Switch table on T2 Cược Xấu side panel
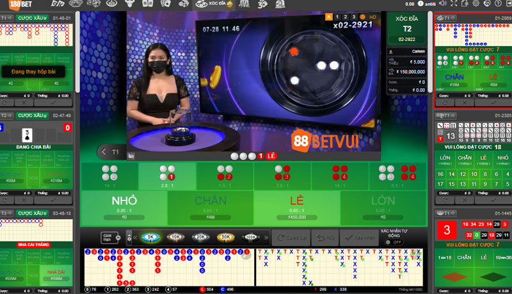512x294 pixels. [7, 115]
